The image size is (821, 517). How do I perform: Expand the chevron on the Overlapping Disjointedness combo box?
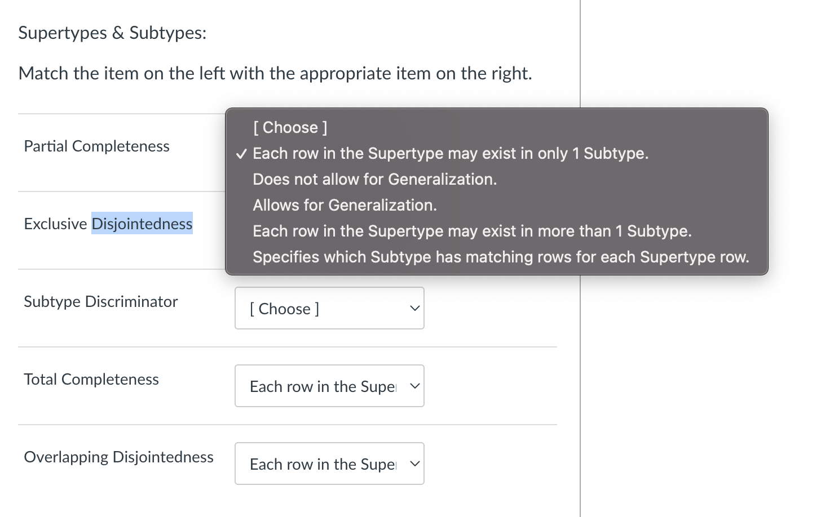tap(414, 463)
